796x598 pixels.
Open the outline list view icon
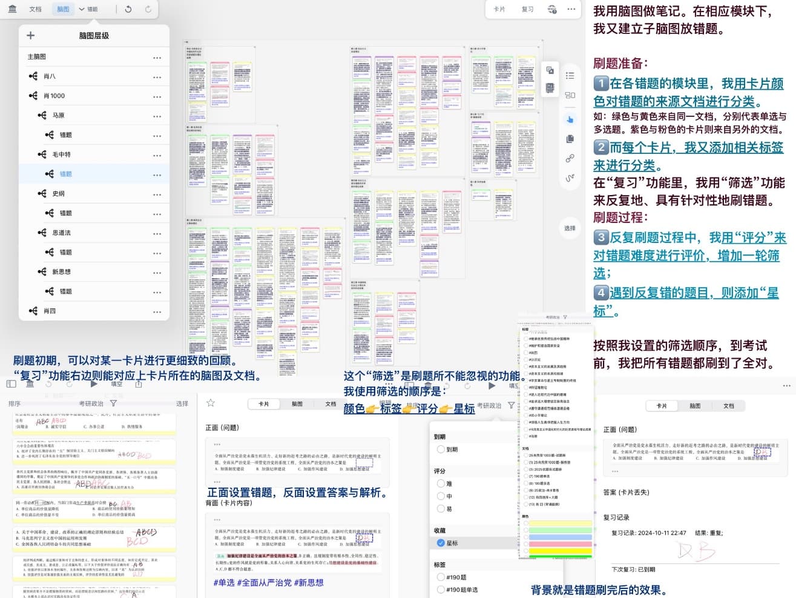570,76
